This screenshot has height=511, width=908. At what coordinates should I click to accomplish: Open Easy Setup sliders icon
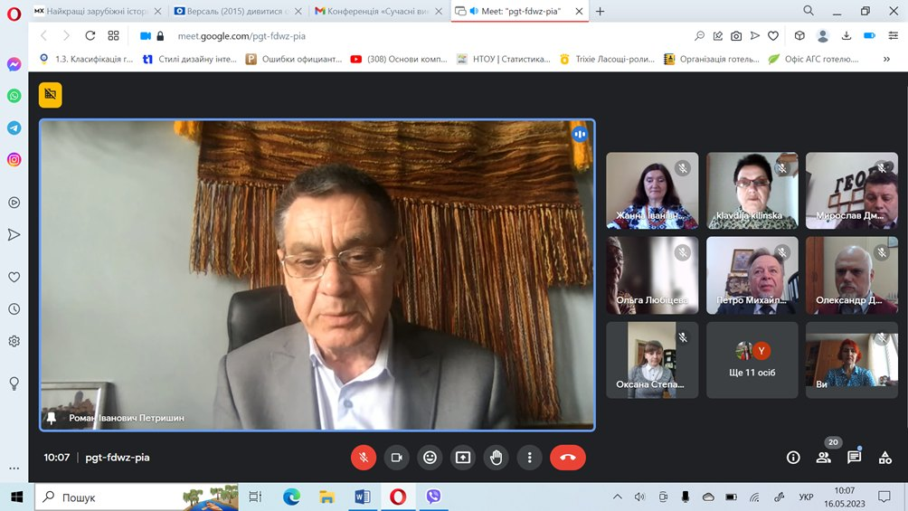(893, 36)
